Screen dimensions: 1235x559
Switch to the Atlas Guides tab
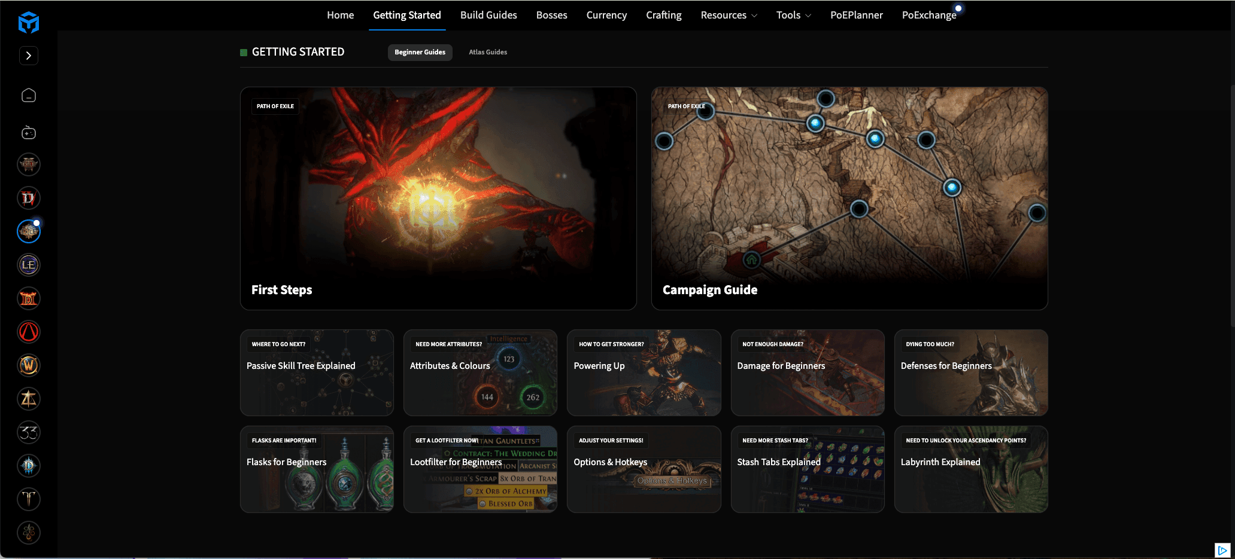(488, 52)
